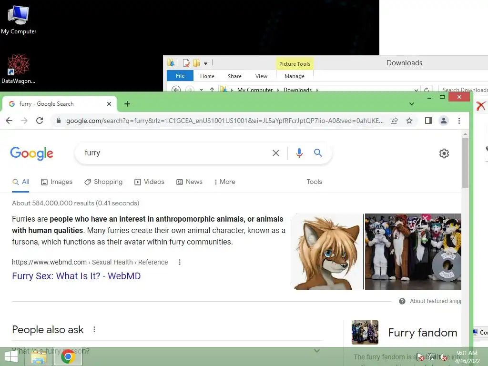Refresh the Downloads window
Screen dimensions: 488x366
click(427, 90)
